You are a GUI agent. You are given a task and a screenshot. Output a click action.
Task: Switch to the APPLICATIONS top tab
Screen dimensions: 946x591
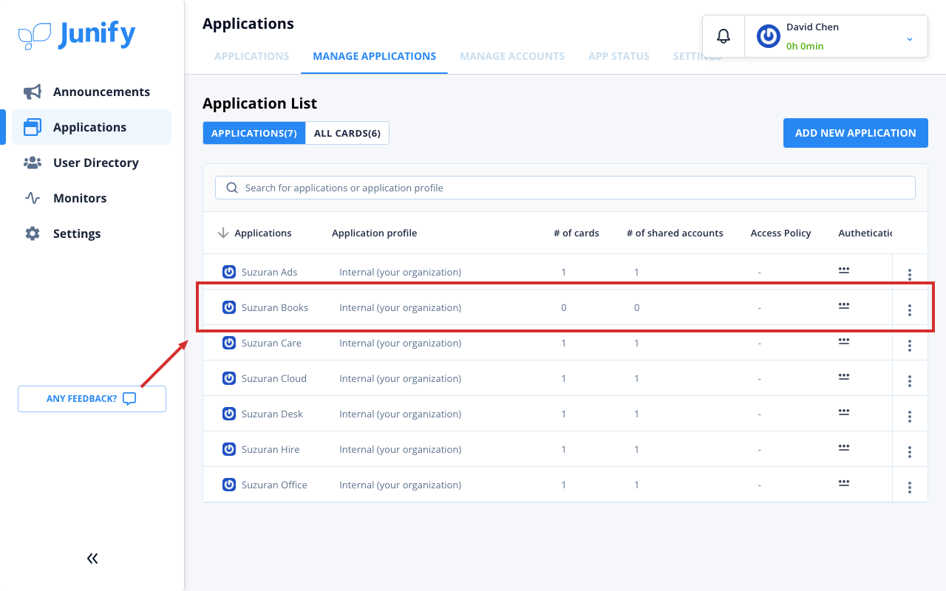pyautogui.click(x=252, y=56)
